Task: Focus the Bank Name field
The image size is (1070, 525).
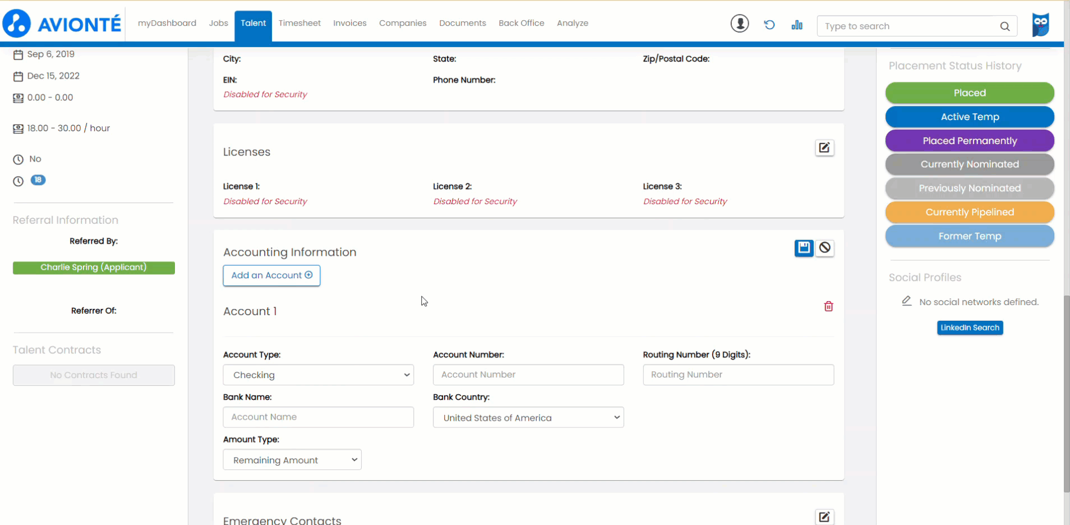Action: click(x=319, y=417)
